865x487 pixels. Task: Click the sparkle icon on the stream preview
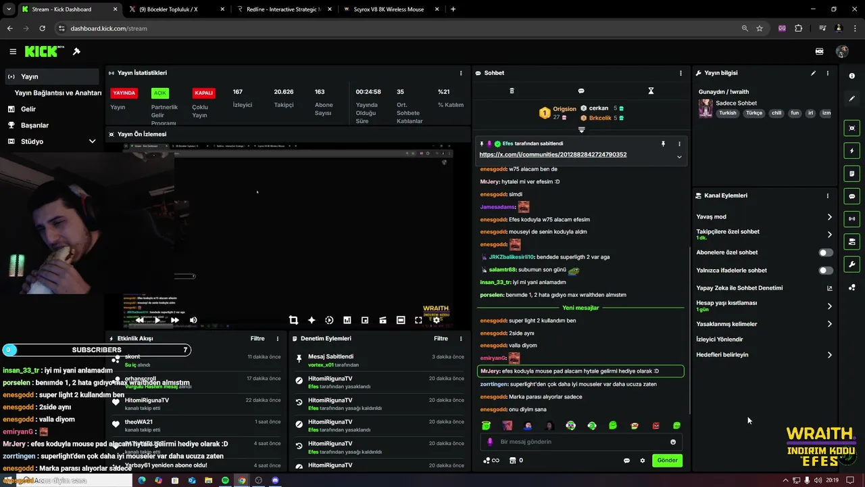(312, 320)
